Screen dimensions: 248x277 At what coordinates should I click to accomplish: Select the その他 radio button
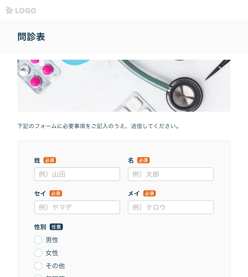(x=38, y=266)
